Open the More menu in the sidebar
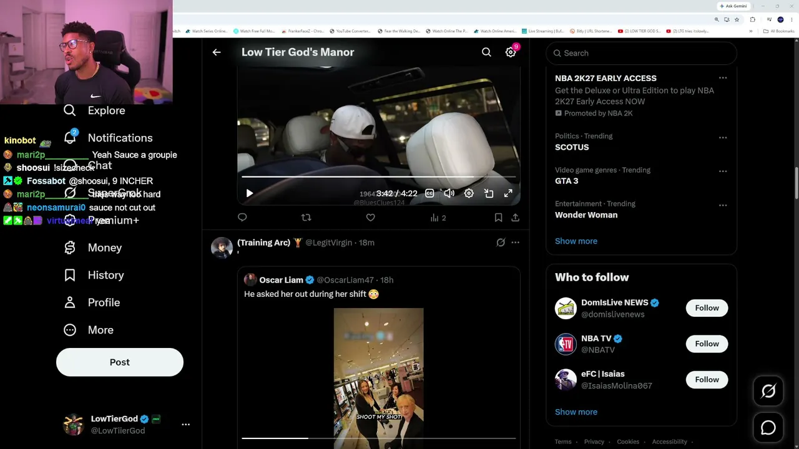Viewport: 799px width, 449px height. (x=100, y=330)
